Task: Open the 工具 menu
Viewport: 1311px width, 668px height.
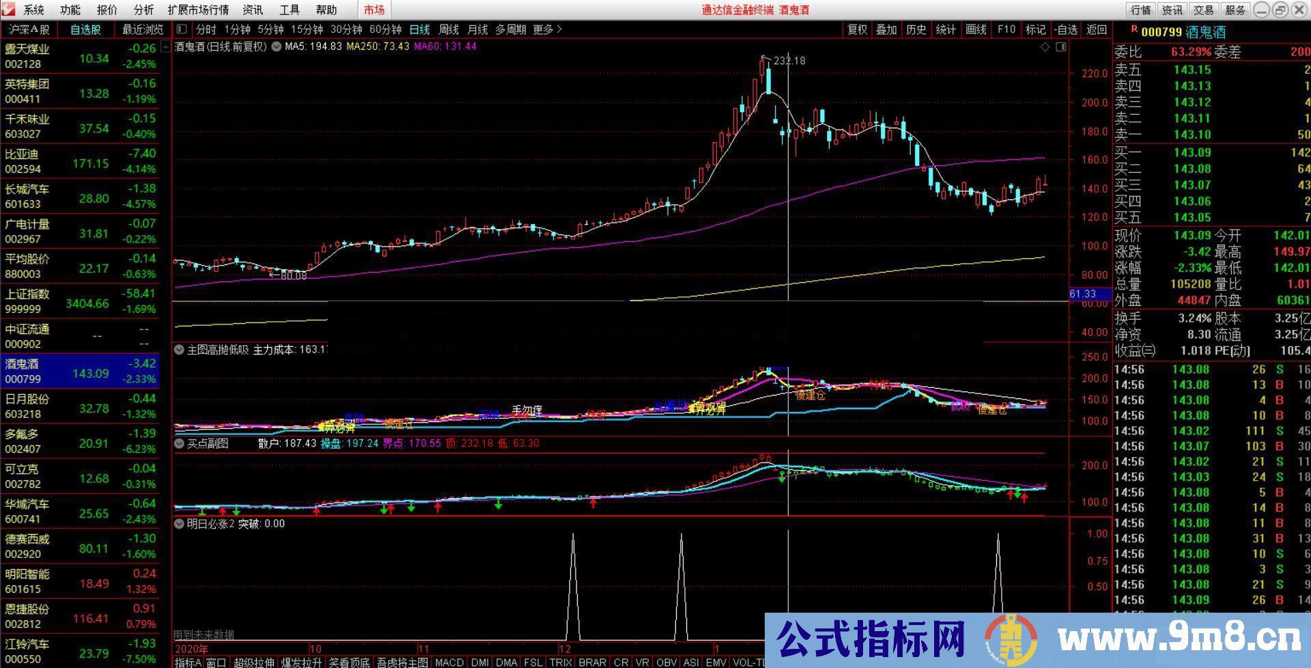Action: (x=290, y=10)
